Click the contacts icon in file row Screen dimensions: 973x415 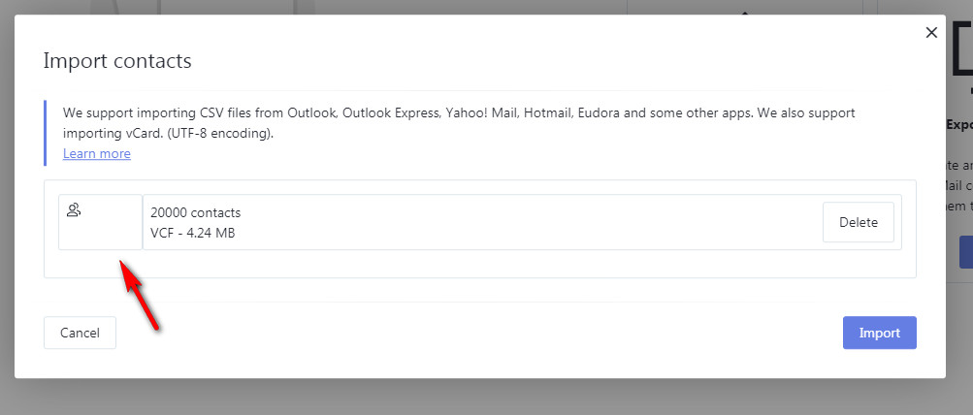[x=74, y=210]
